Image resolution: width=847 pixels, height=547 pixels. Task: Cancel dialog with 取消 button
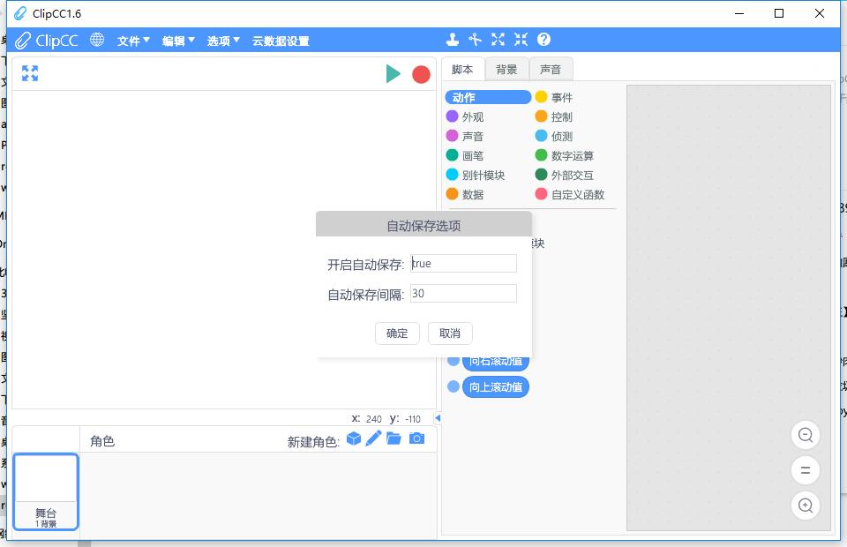[x=450, y=333]
